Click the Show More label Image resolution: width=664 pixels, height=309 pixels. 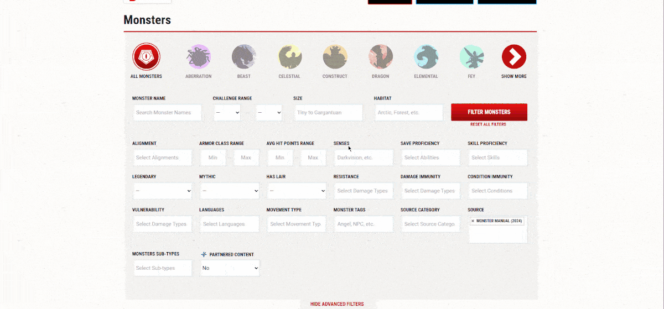click(x=514, y=76)
